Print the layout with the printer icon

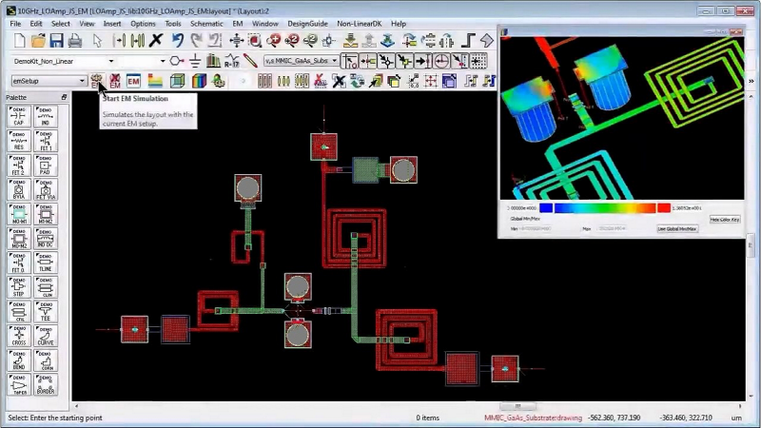coord(75,41)
